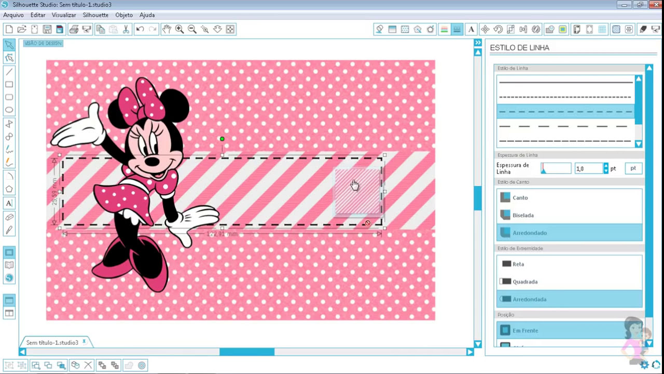Image resolution: width=664 pixels, height=374 pixels.
Task: Click the line thickness slider
Action: tap(556, 168)
